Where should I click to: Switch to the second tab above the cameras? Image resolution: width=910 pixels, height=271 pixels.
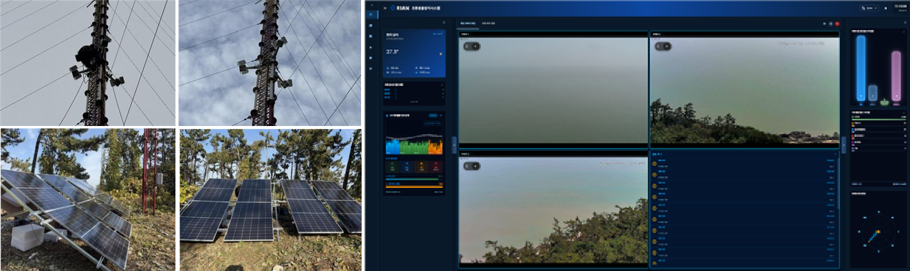click(x=488, y=23)
